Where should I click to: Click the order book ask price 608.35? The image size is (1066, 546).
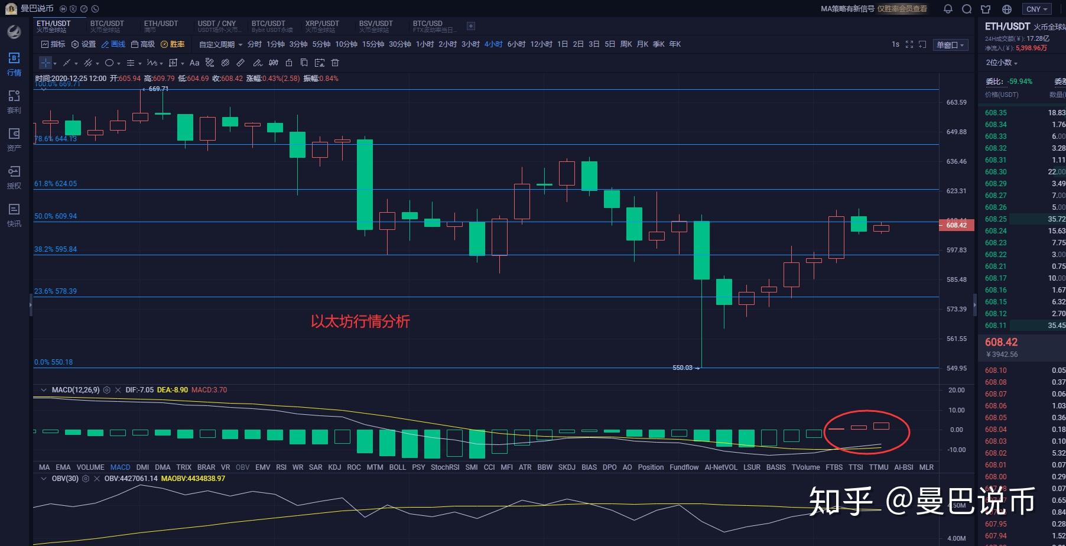(996, 113)
